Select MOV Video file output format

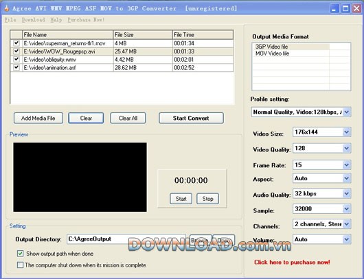291,53
